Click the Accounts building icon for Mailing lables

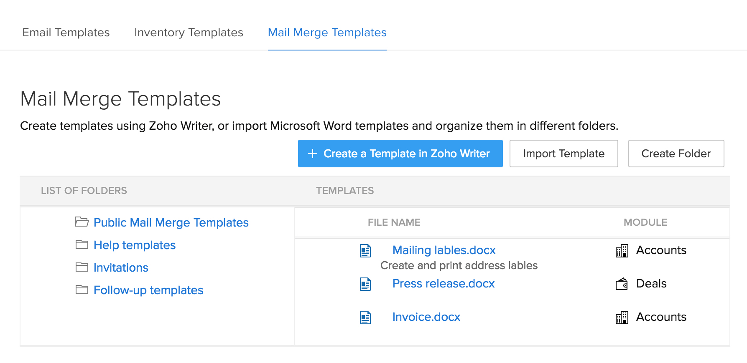pos(622,251)
